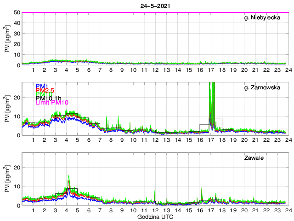Click the y-axis label of the Niebylecka chart
This screenshot has width=294, height=221.
click(7, 39)
